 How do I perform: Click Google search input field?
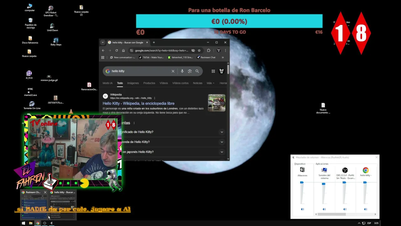pyautogui.click(x=140, y=71)
